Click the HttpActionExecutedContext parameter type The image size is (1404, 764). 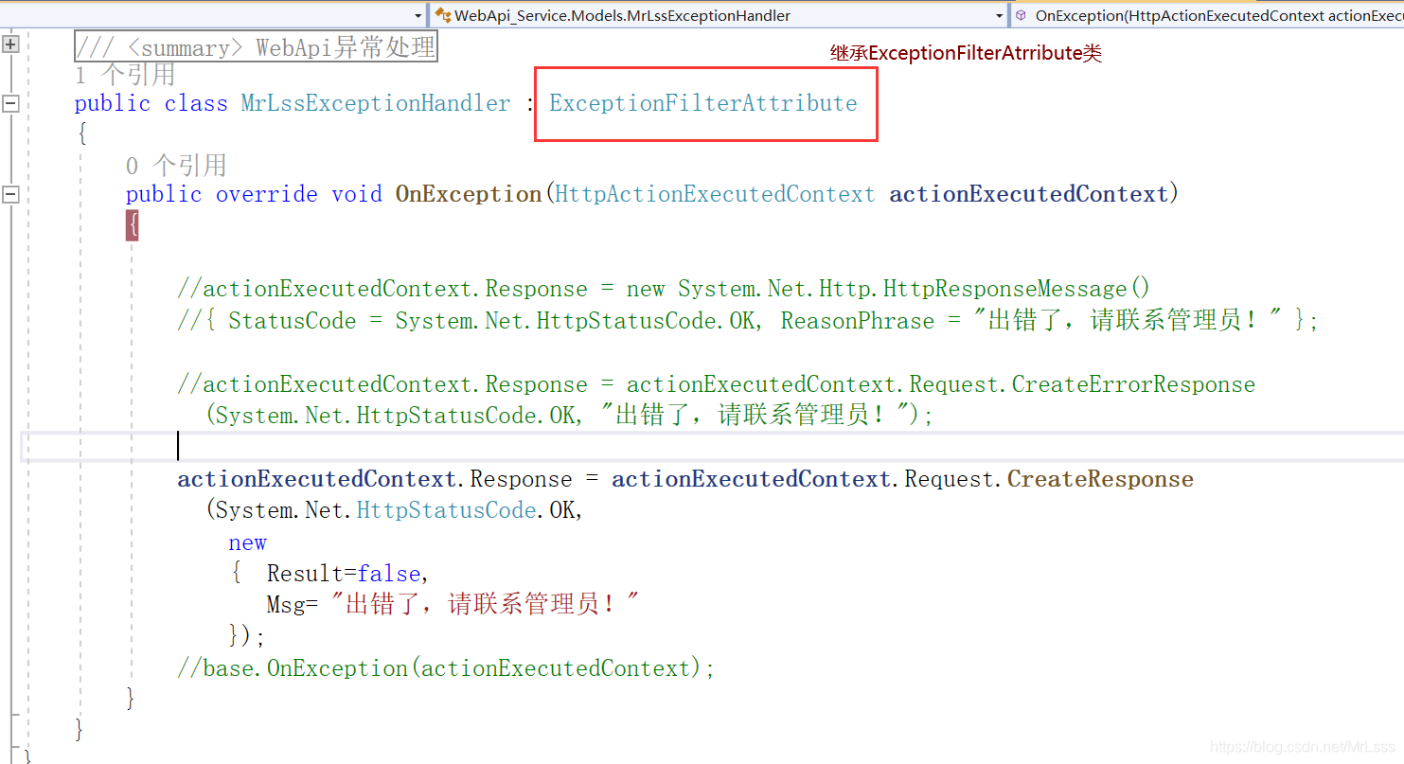pos(715,194)
